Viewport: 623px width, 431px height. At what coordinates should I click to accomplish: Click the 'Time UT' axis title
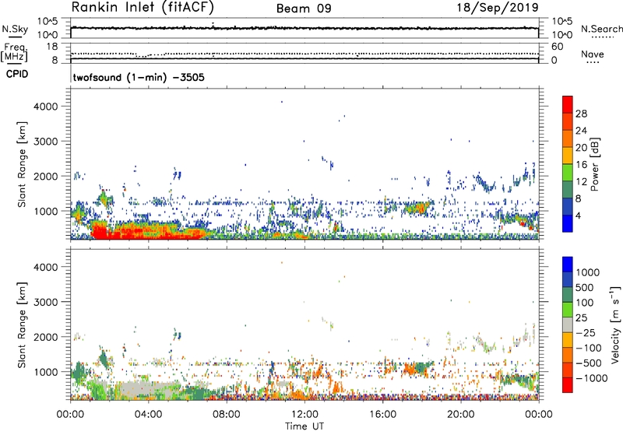(x=304, y=426)
